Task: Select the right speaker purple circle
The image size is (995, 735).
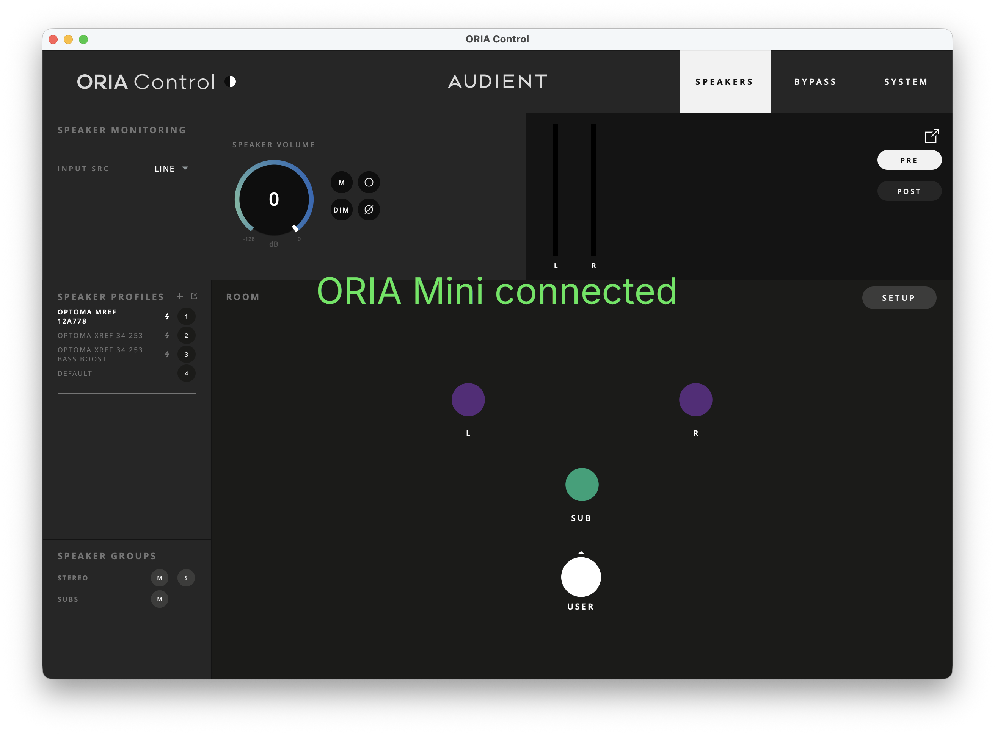Action: (695, 400)
